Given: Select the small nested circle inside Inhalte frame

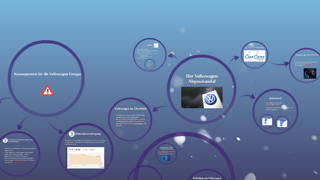Looking at the screenshot, I should coord(149,64).
